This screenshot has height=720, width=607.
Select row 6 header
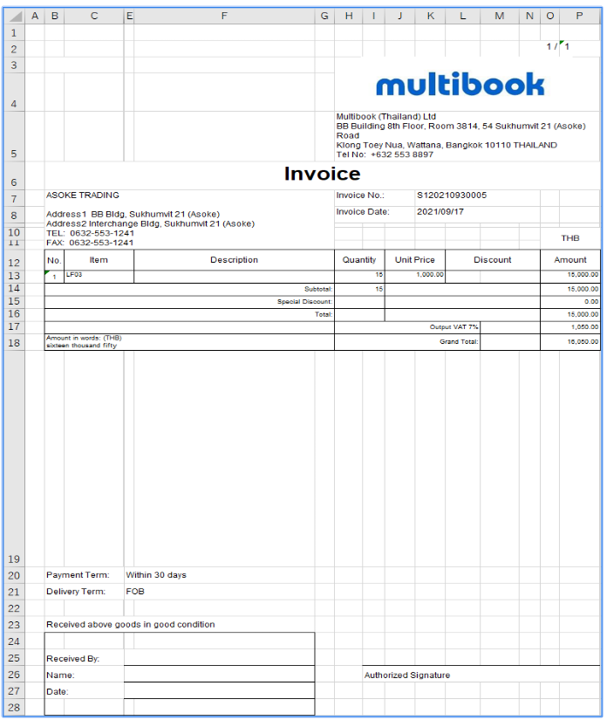[x=14, y=175]
